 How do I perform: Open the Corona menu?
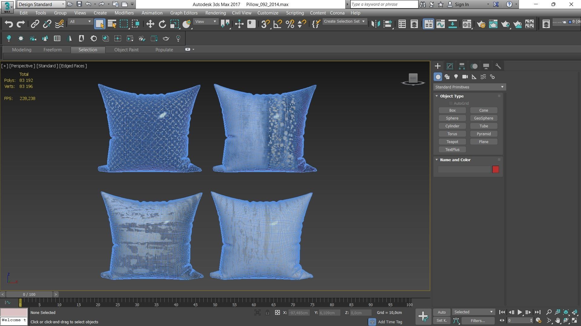pos(337,13)
